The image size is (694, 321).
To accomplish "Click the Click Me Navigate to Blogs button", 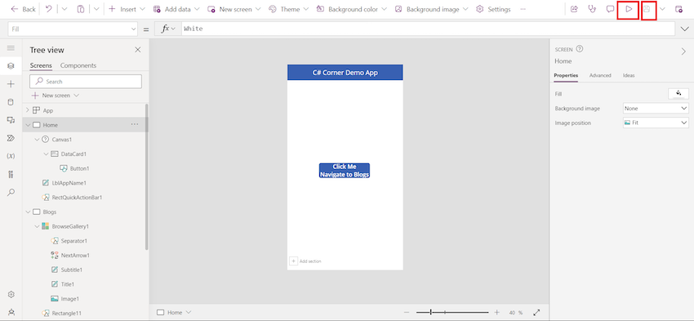I will pos(345,171).
